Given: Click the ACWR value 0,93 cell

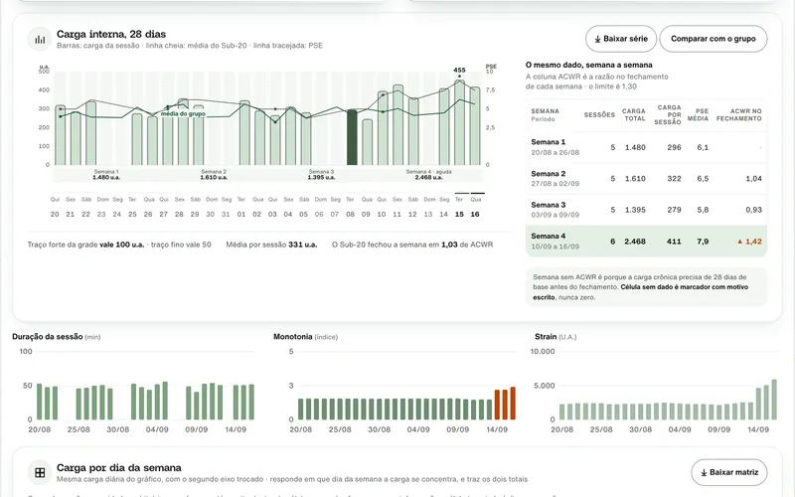Looking at the screenshot, I should point(754,210).
